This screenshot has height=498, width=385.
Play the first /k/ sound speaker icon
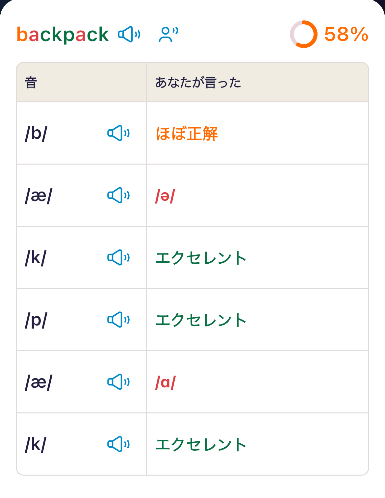pyautogui.click(x=118, y=257)
